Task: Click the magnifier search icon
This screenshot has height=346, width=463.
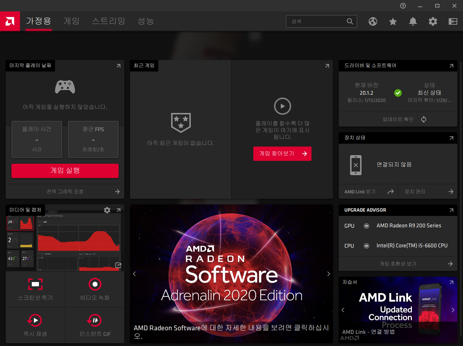Action: point(350,21)
